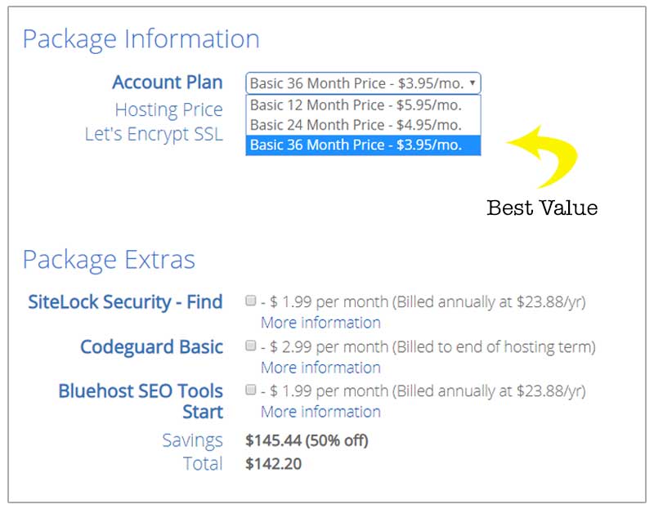Click the Codeguard Basic label
Image resolution: width=654 pixels, height=509 pixels.
coord(151,347)
